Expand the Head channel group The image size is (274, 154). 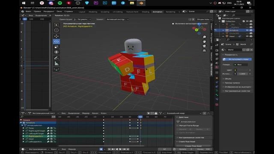coord(24,139)
